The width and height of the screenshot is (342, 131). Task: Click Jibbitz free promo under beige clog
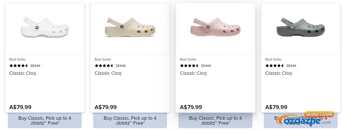coord(130,120)
